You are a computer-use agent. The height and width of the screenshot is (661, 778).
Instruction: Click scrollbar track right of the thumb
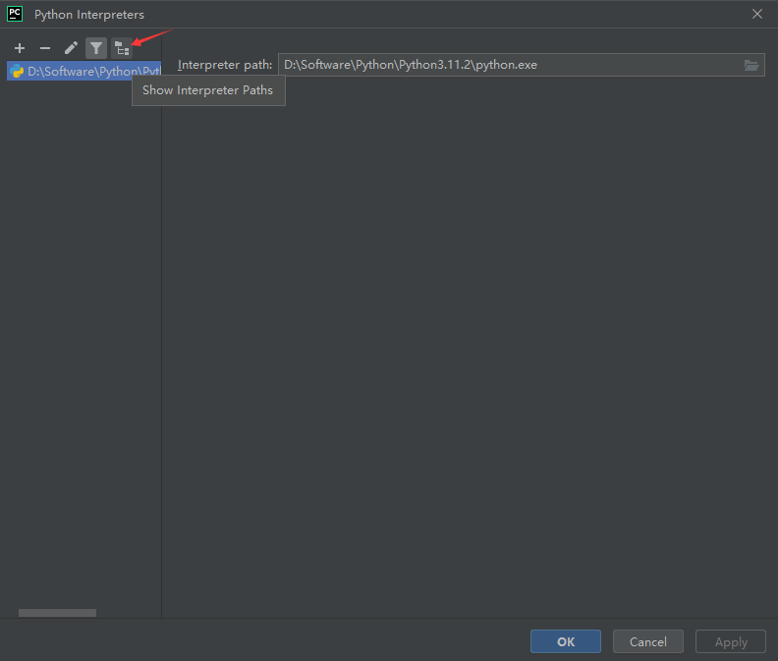[x=128, y=613]
